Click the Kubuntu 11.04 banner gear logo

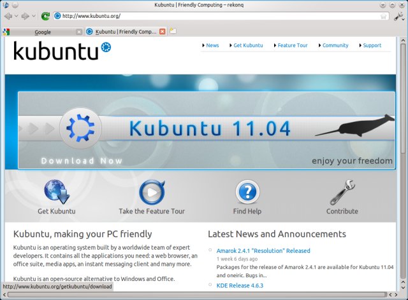(80, 128)
